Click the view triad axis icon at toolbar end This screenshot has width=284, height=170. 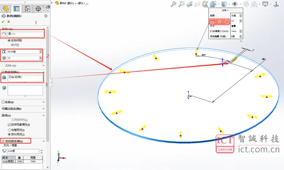pyautogui.click(x=276, y=4)
